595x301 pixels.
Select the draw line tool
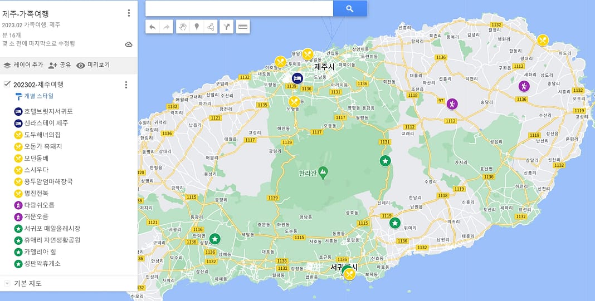[211, 27]
